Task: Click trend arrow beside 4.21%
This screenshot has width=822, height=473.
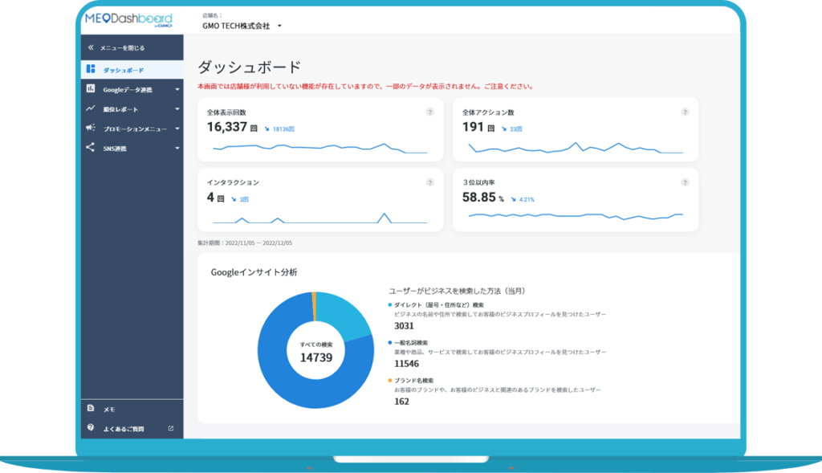Action: tap(513, 199)
